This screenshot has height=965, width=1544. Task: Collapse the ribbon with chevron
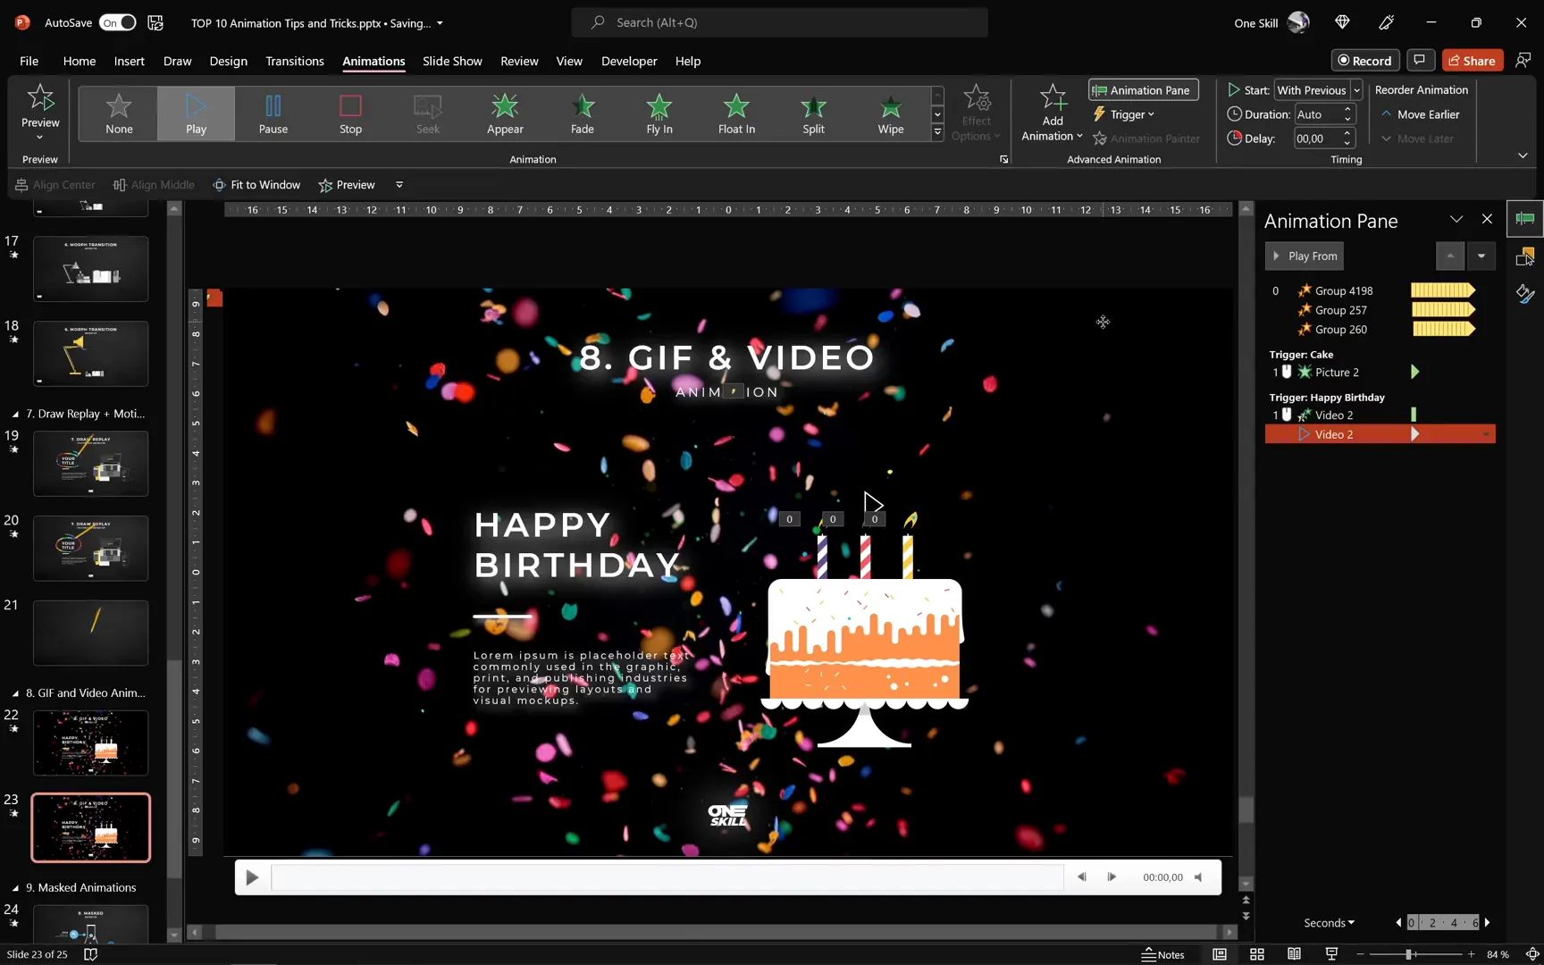1523,155
